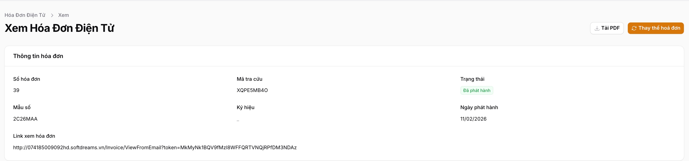The image size is (689, 161).
Task: Click the Thông tin hóa đơn section header
Action: click(38, 56)
